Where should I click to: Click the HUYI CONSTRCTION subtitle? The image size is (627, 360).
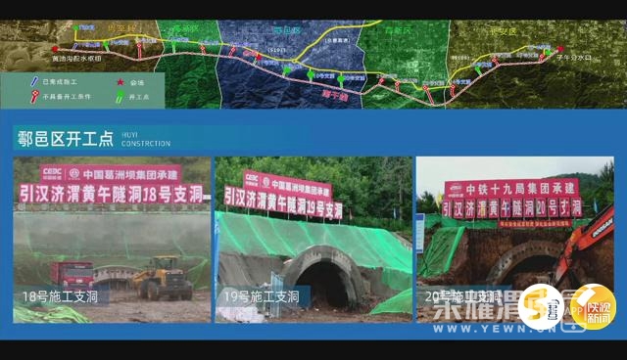click(146, 139)
